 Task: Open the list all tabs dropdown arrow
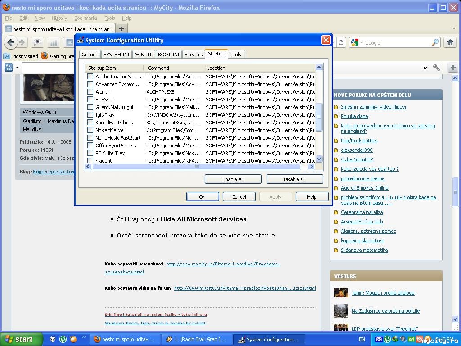[x=454, y=28]
